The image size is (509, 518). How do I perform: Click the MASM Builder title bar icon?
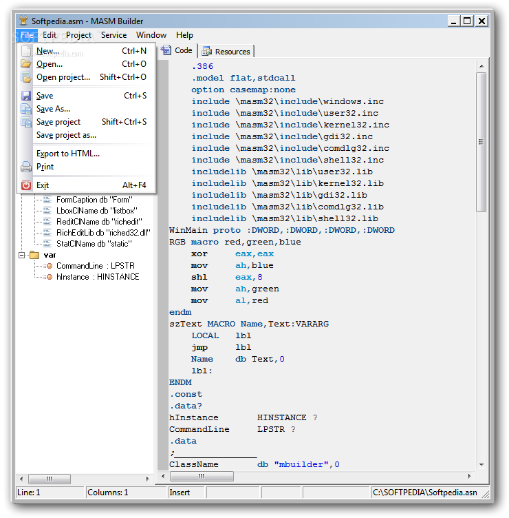coord(23,21)
